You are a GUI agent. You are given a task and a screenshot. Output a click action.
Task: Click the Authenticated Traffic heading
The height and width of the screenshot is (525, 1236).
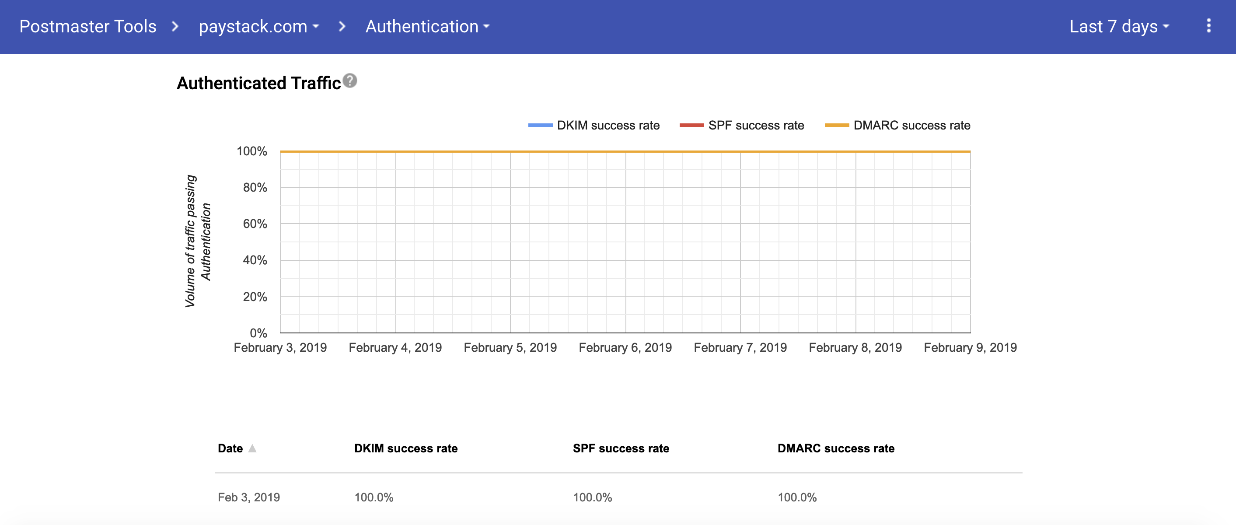click(x=258, y=83)
